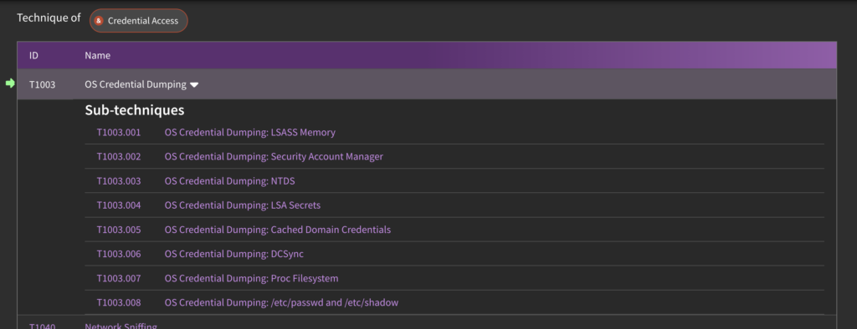Image resolution: width=857 pixels, height=329 pixels.
Task: Open OS Credential Dumping: Cached Domain Credentials
Action: [278, 230]
